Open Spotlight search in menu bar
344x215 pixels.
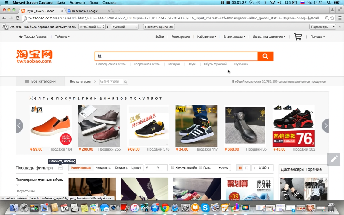tap(329, 3)
